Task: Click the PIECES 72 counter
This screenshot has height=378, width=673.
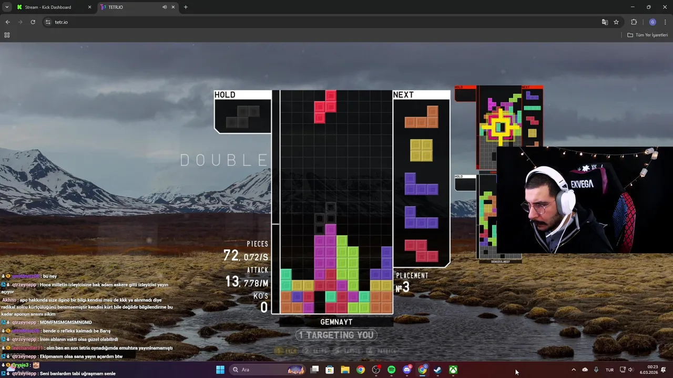Action: pos(246,252)
